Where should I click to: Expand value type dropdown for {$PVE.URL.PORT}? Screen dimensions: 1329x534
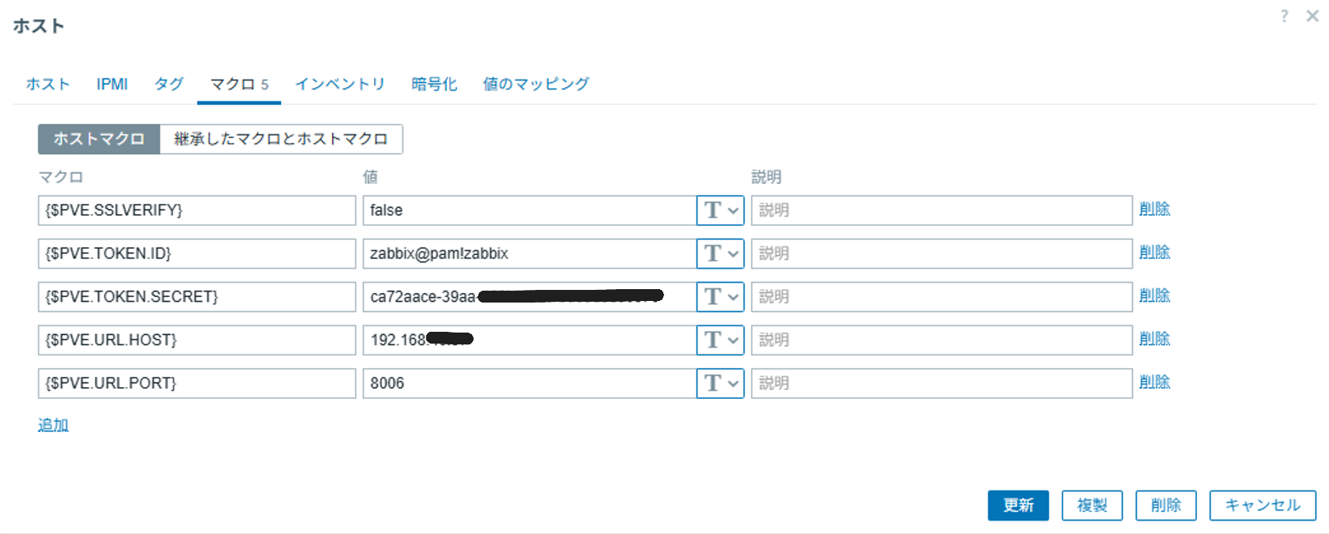pos(720,383)
